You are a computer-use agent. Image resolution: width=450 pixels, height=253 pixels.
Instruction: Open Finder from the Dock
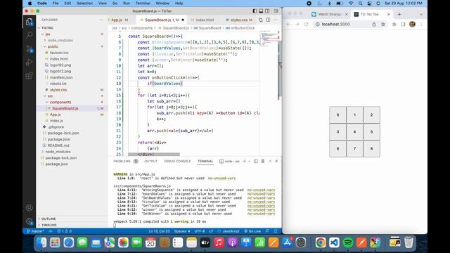[x=41, y=242]
